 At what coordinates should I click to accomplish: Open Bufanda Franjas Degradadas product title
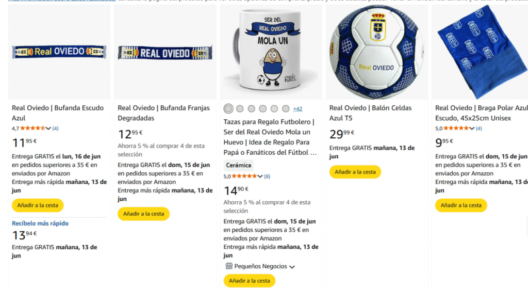(163, 113)
